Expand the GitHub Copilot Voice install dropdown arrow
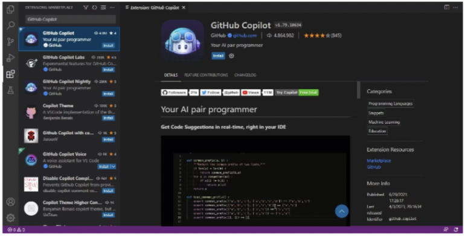Screen dimensions: 465x236 click(113, 167)
